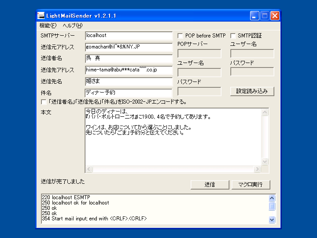The width and height of the screenshot is (317, 238).
Task: Click the log pane scroll down arrow
Action: coord(272,219)
